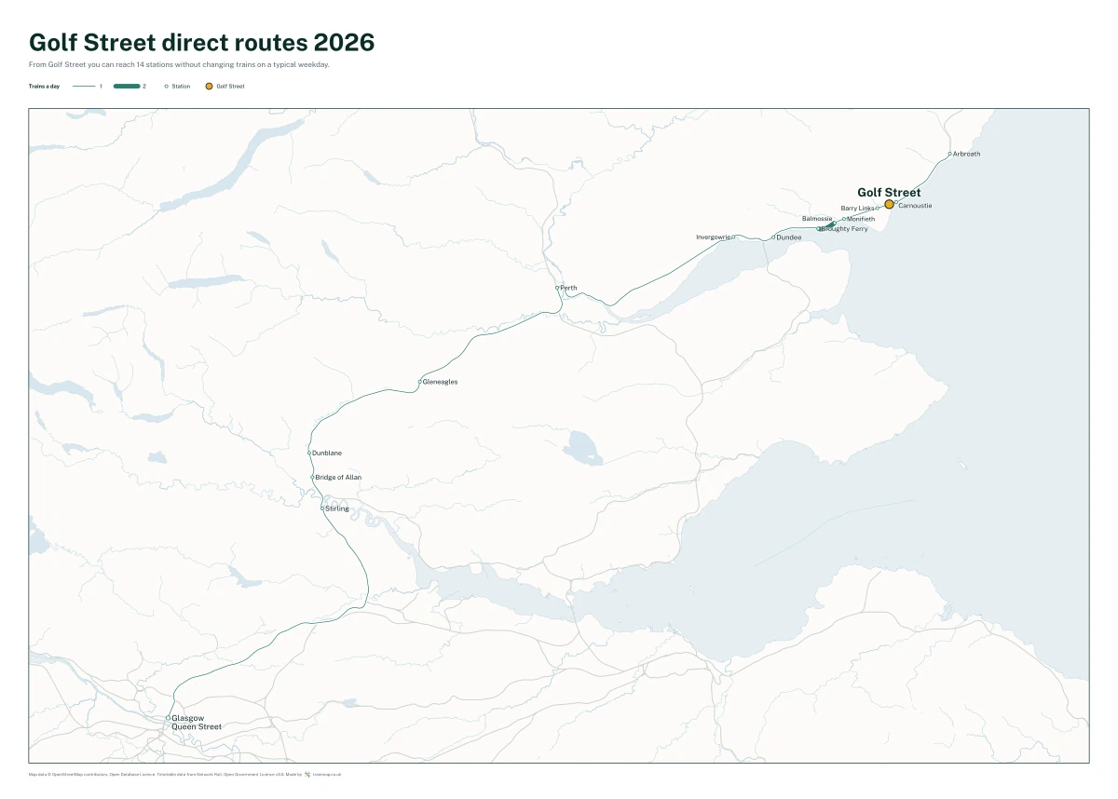Click the Broughty Ferry label
Image resolution: width=1118 pixels, height=799 pixels.
tap(845, 229)
